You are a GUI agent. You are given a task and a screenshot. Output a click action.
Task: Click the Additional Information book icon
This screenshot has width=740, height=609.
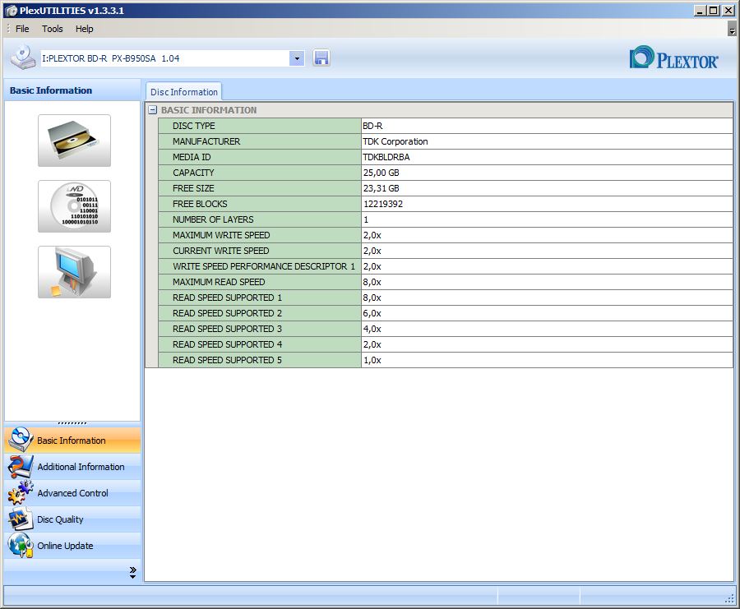tap(21, 467)
